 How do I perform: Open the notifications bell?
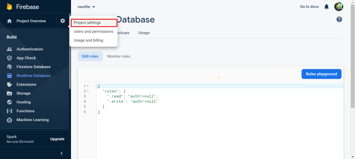tap(327, 7)
